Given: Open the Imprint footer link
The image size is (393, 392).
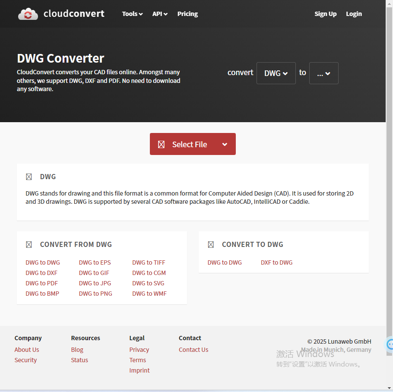Looking at the screenshot, I should (139, 370).
